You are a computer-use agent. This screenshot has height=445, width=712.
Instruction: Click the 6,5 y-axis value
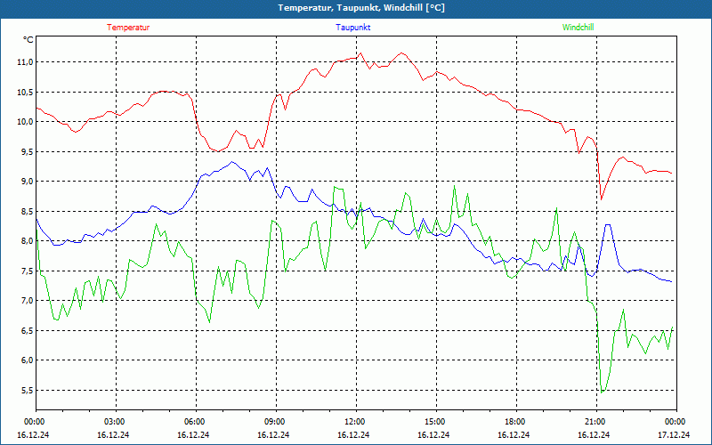[x=27, y=330]
